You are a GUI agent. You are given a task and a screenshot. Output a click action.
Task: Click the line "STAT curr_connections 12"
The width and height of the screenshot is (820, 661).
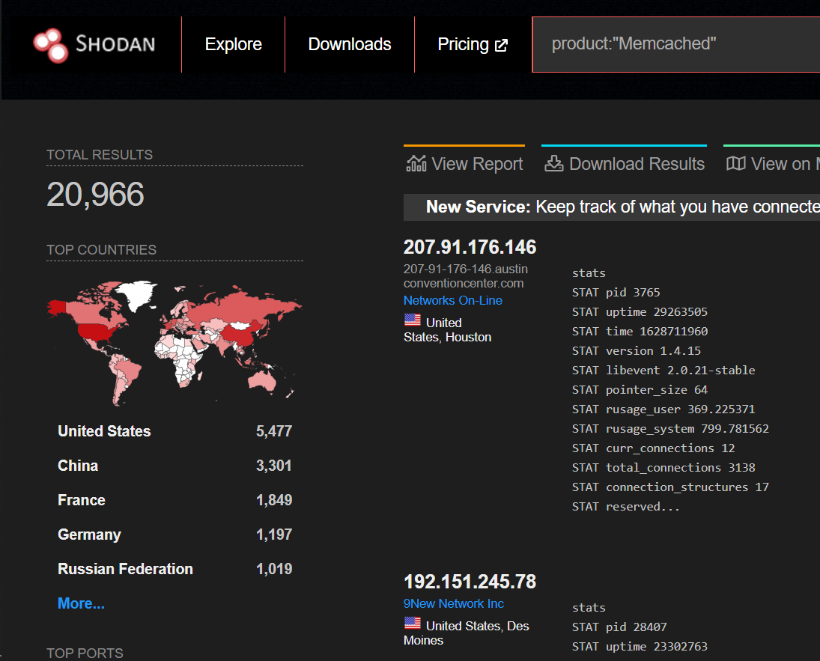tap(653, 448)
